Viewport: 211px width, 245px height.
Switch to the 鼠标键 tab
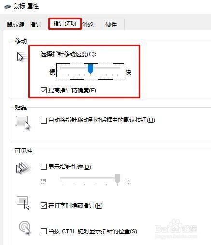click(15, 25)
